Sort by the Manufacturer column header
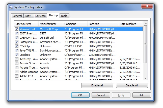The image size is (163, 108). pos(50,24)
